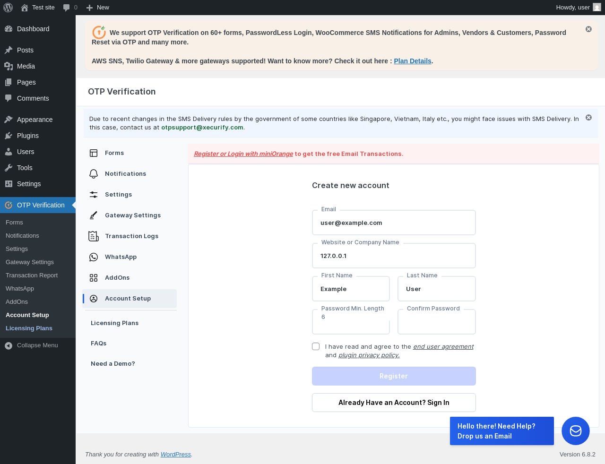Open the Posts menu

pos(38,50)
